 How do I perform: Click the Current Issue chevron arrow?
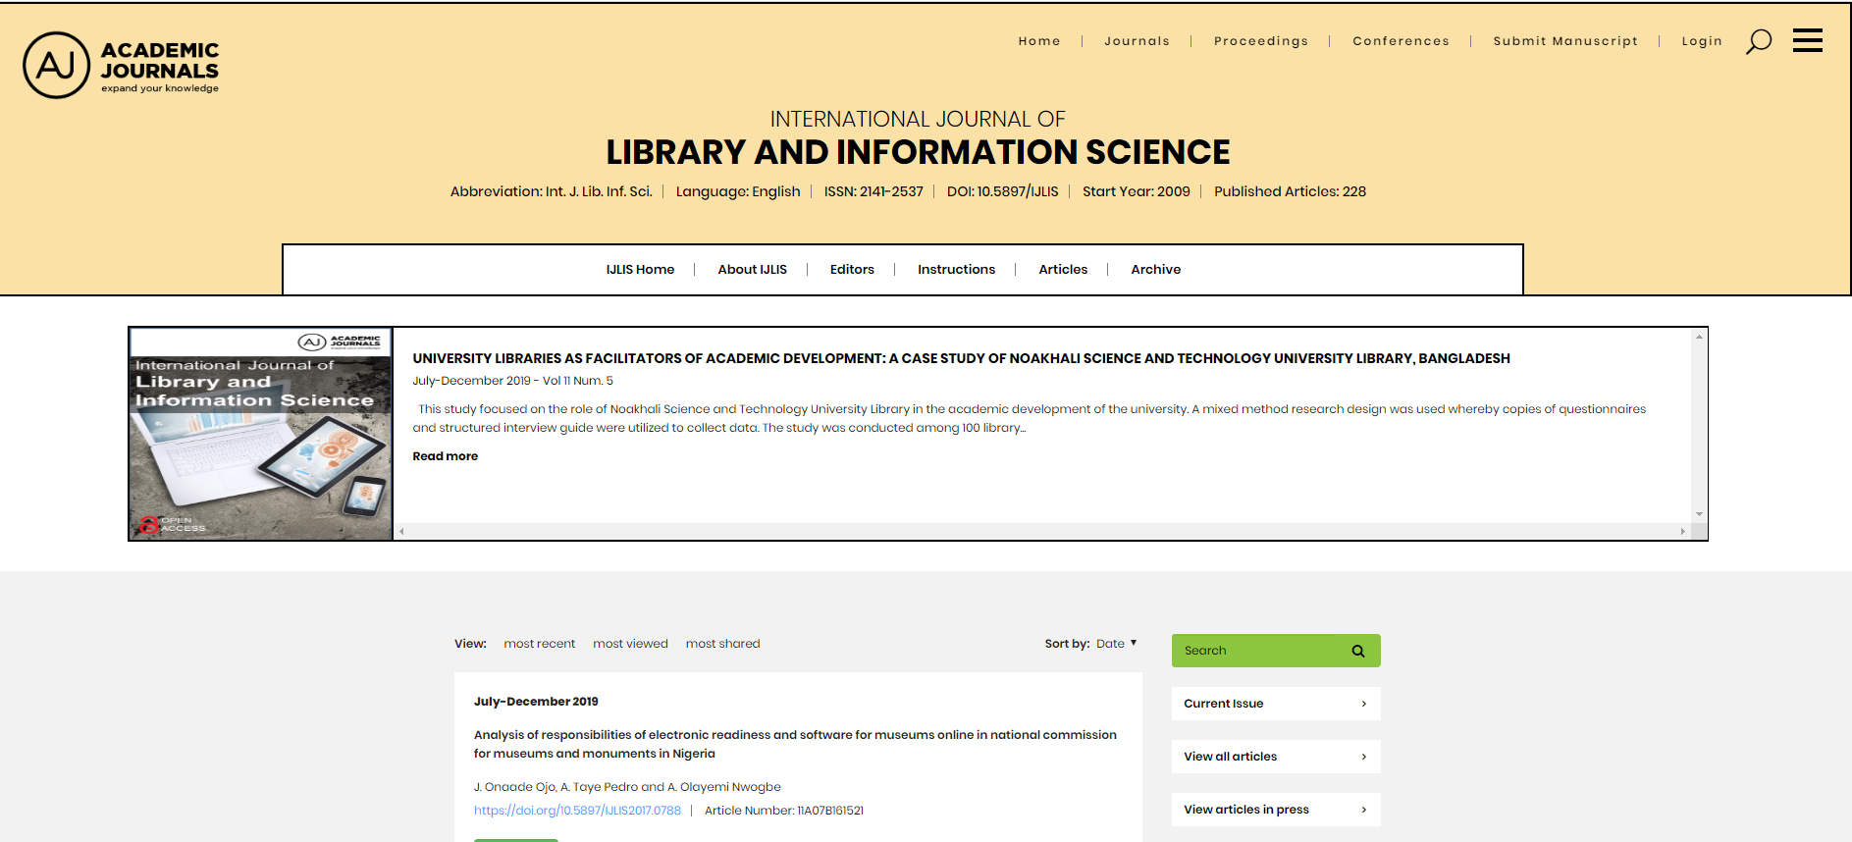(1364, 704)
